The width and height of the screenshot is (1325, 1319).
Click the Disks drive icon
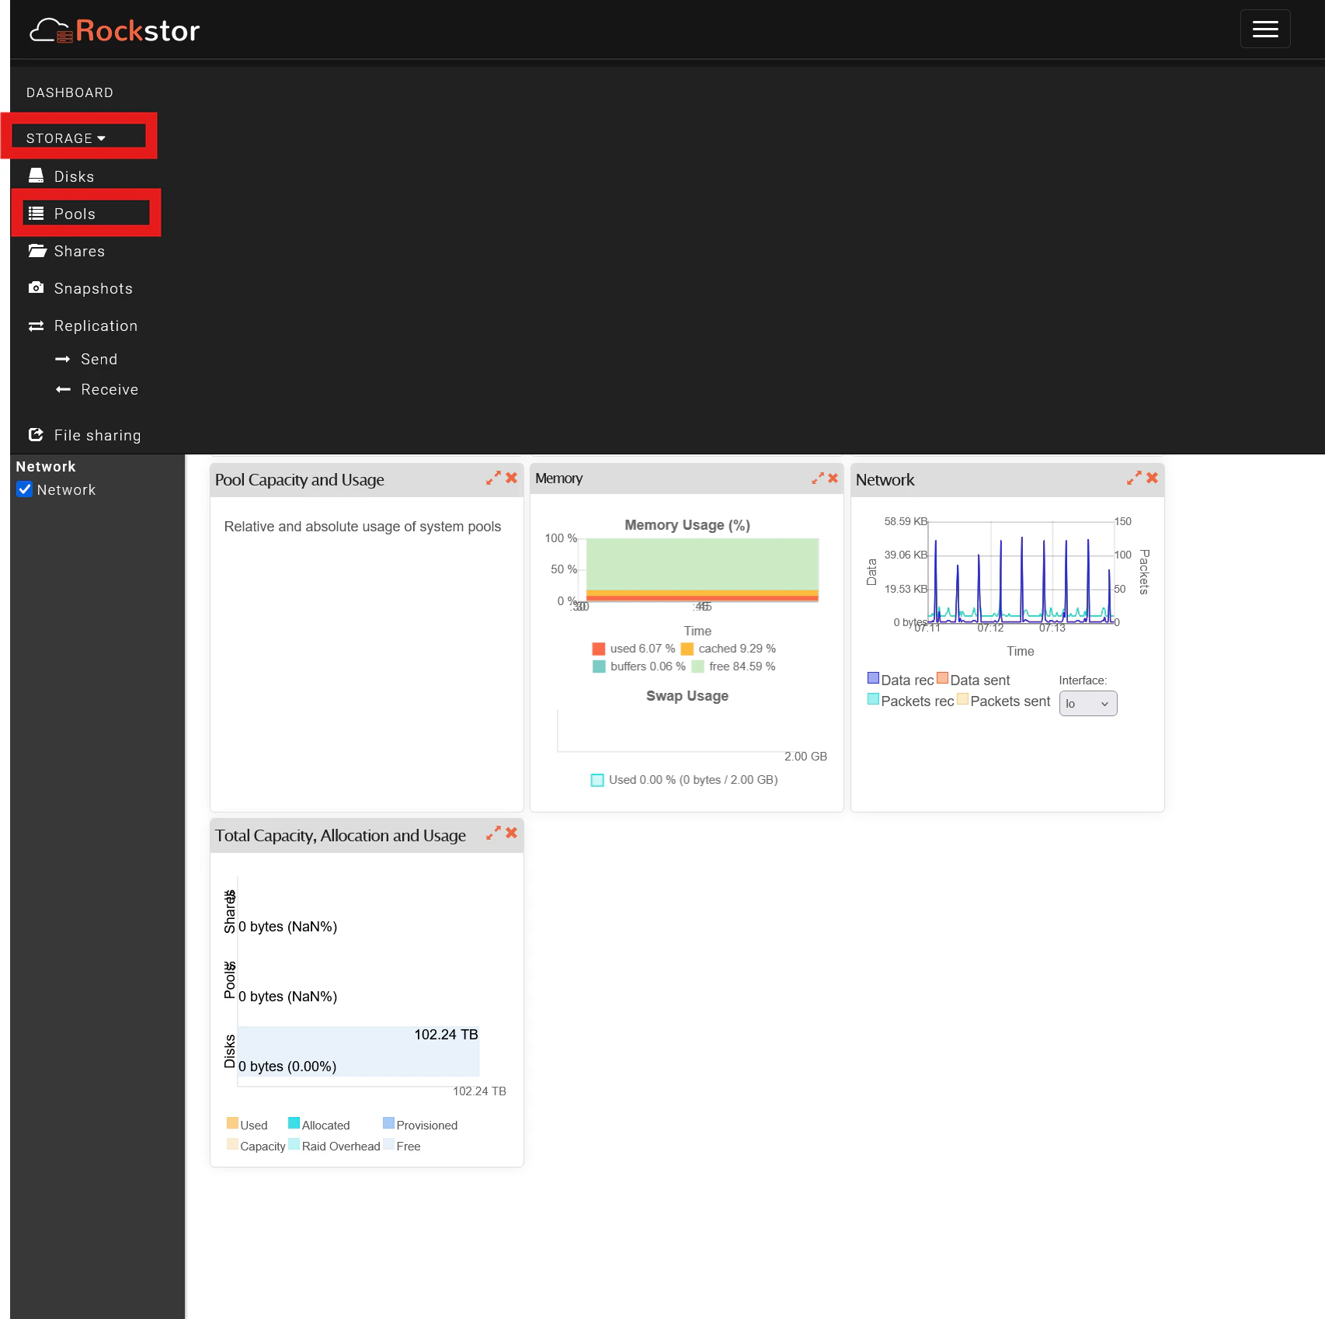36,176
